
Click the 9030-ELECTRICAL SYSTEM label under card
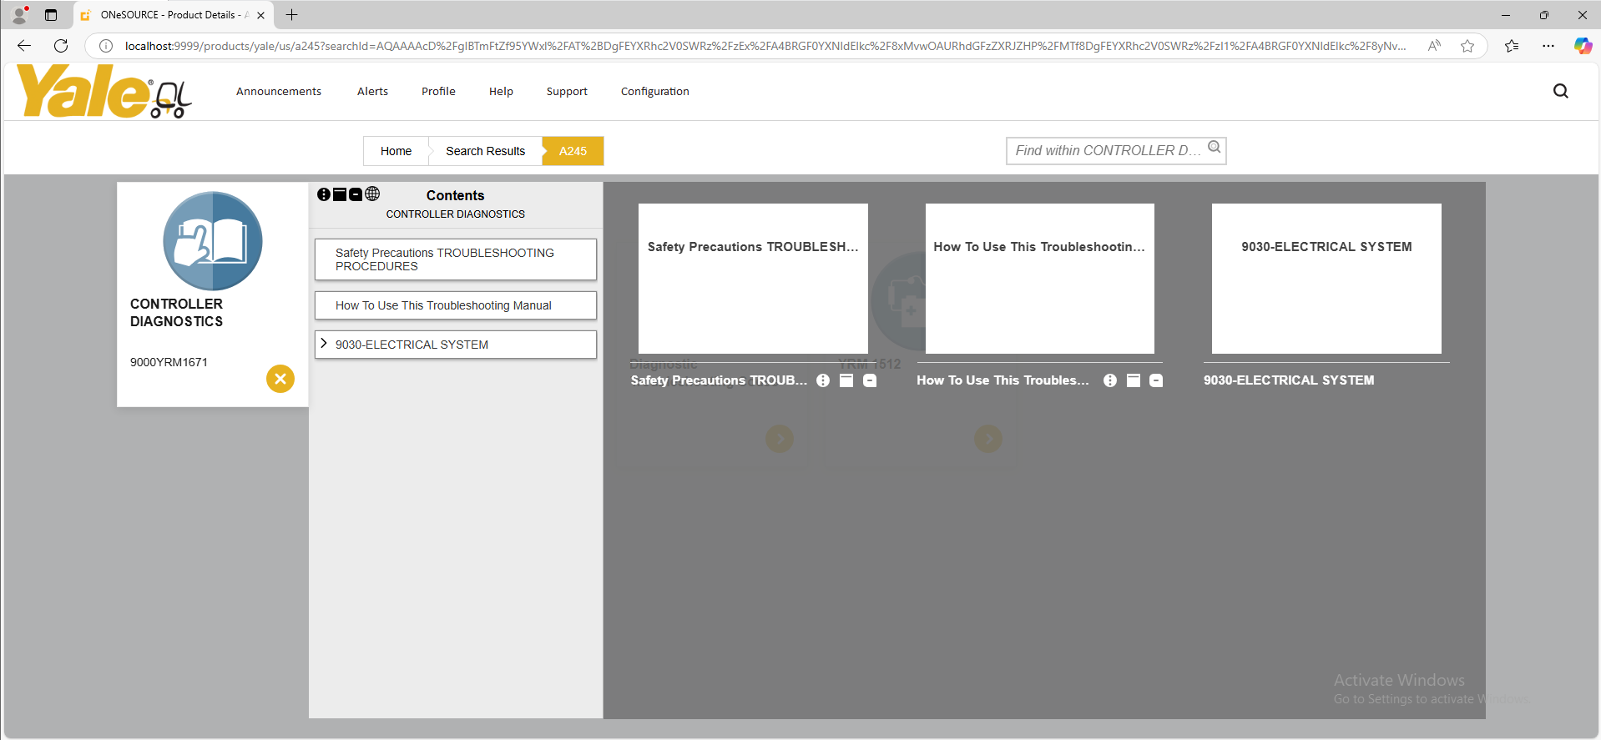click(1289, 380)
